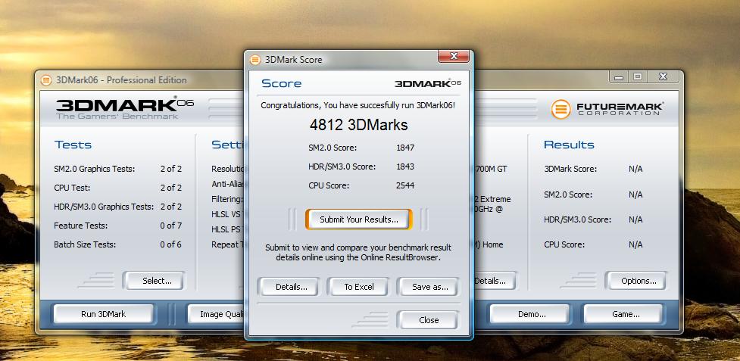The width and height of the screenshot is (740, 361).
Task: Click CPU Score label under Results
Action: [564, 244]
